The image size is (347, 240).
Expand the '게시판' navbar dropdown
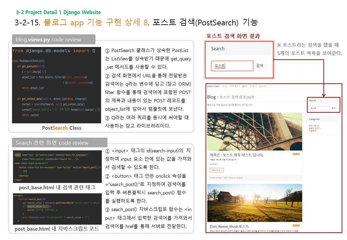pos(253,86)
